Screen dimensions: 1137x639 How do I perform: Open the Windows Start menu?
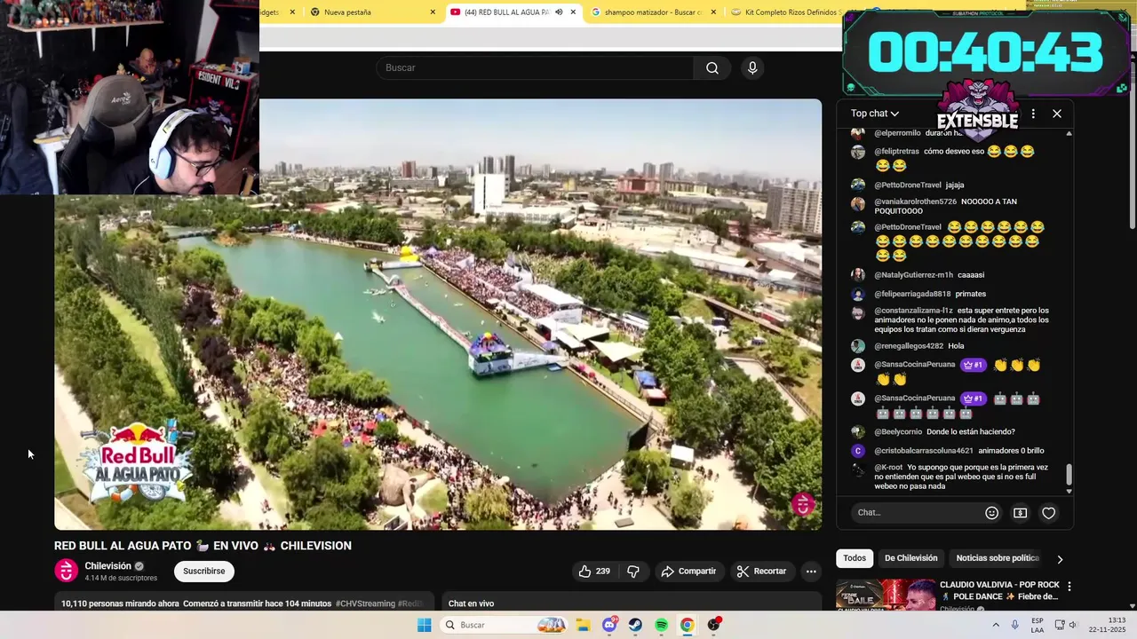(425, 625)
